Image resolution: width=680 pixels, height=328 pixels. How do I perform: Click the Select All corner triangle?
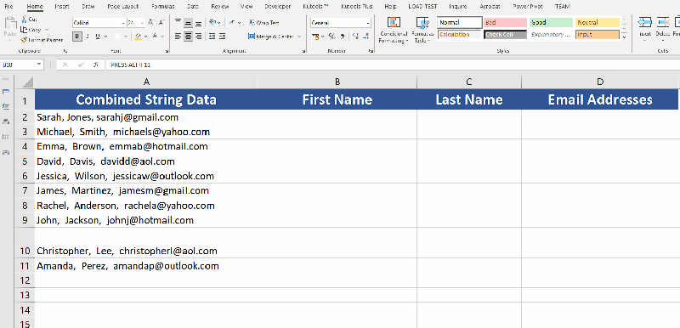(27, 82)
